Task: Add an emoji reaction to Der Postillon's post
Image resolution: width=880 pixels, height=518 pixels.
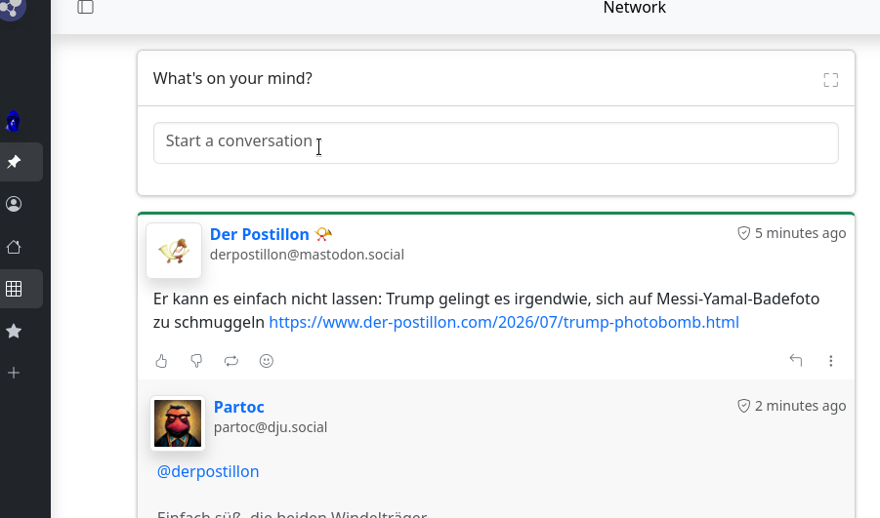Action: [x=267, y=361]
